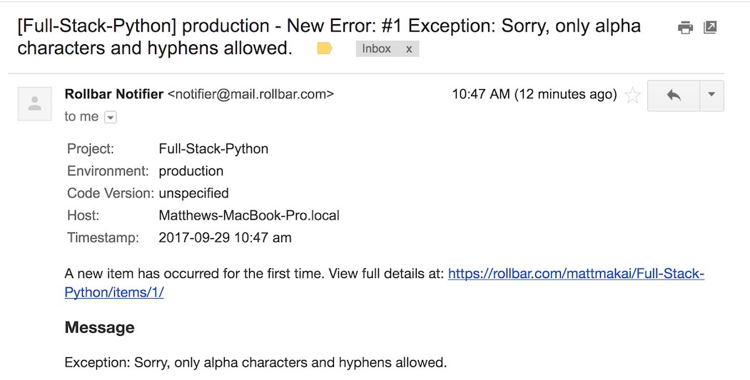Click the sender name Rollbar Notifier
Image resolution: width=750 pixels, height=380 pixels.
coord(114,94)
